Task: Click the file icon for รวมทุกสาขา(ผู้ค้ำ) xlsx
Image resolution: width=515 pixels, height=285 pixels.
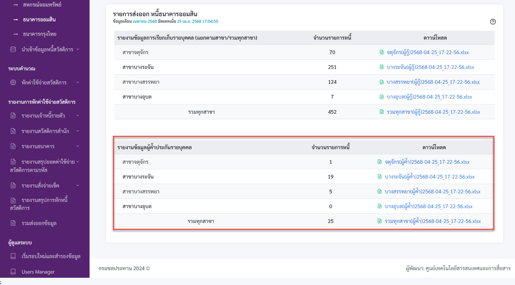Action: [380, 221]
